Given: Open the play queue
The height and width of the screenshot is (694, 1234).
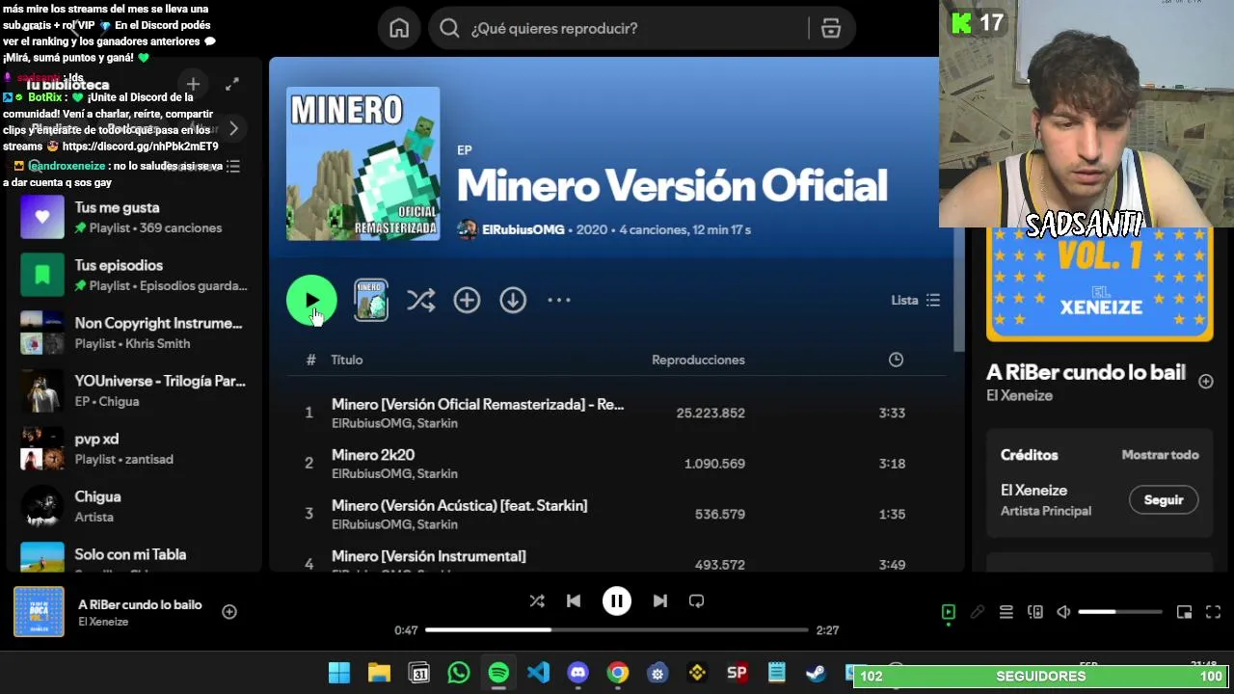Looking at the screenshot, I should (x=1006, y=612).
